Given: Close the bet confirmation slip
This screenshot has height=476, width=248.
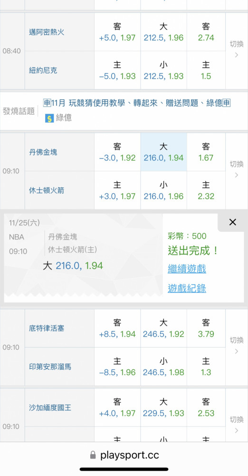Looking at the screenshot, I should point(232,222).
